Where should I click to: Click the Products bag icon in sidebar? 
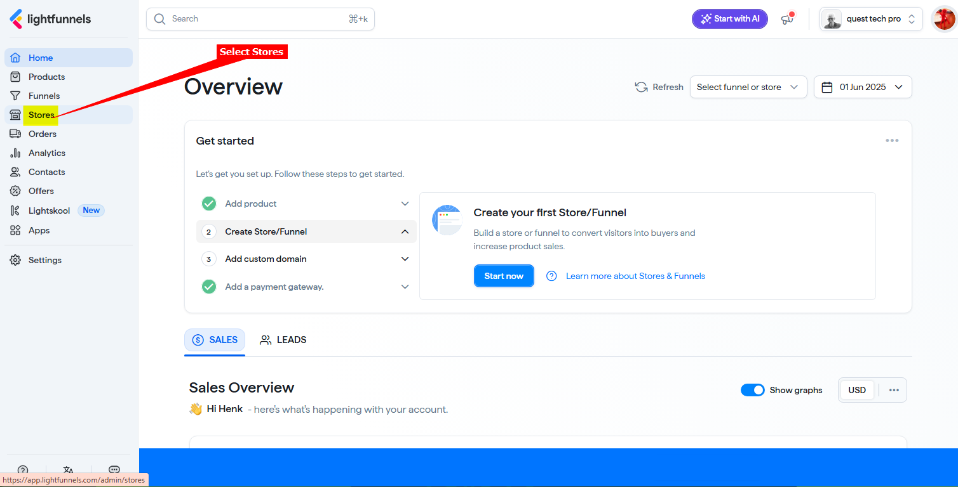pyautogui.click(x=16, y=77)
